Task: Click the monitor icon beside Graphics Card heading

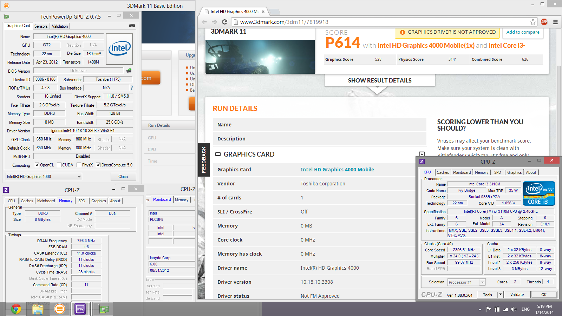Action: click(x=218, y=154)
